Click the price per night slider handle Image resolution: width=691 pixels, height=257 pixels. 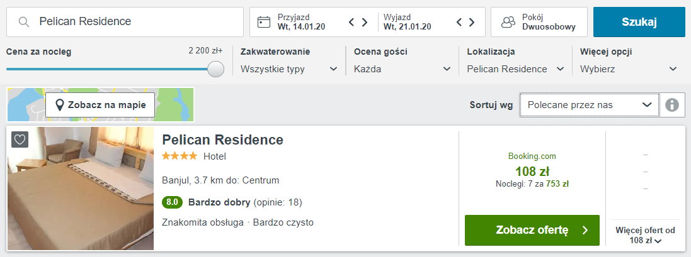(x=216, y=69)
